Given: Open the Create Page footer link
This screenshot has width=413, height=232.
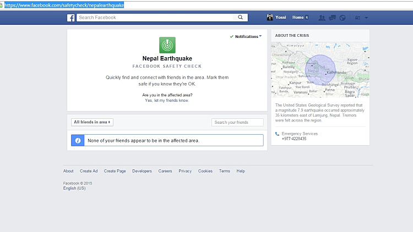Looking at the screenshot, I should pos(115,171).
